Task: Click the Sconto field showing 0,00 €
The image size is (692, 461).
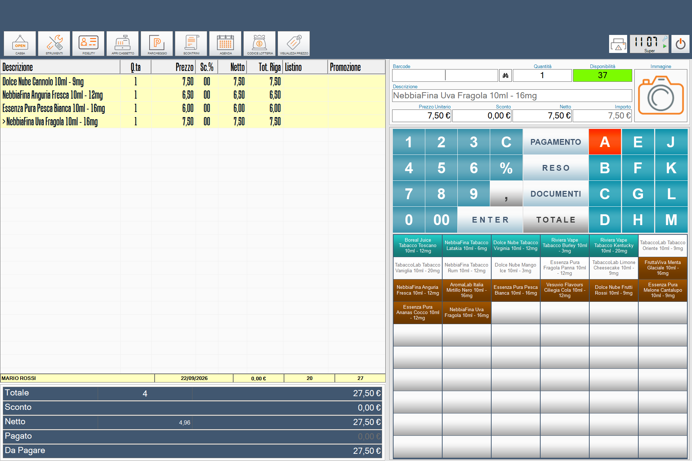Action: [x=482, y=116]
